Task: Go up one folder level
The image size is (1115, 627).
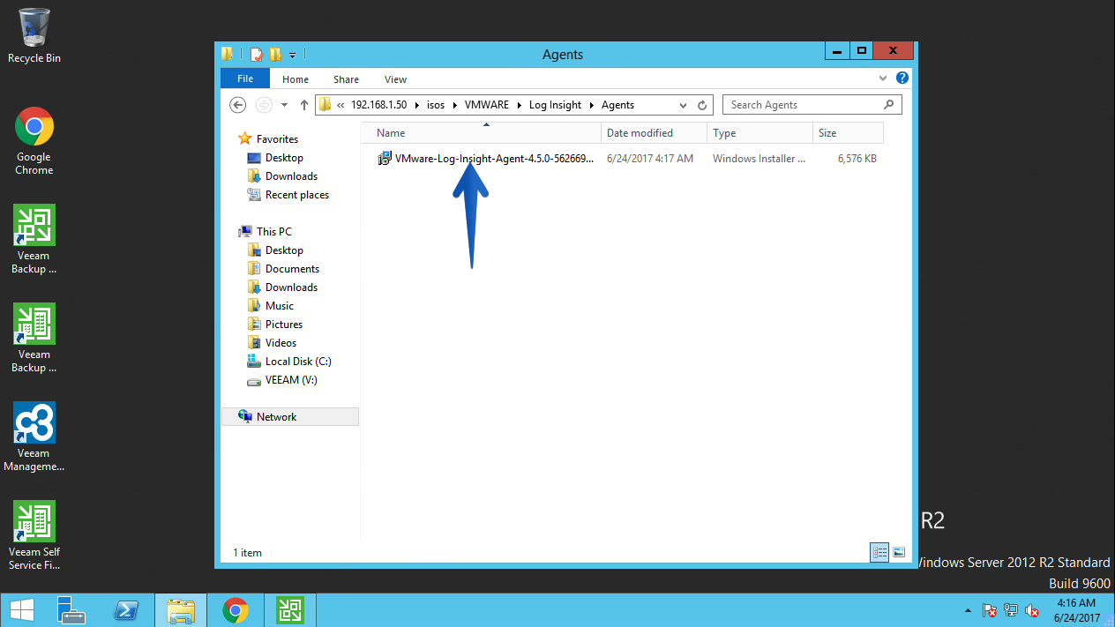Action: point(304,105)
